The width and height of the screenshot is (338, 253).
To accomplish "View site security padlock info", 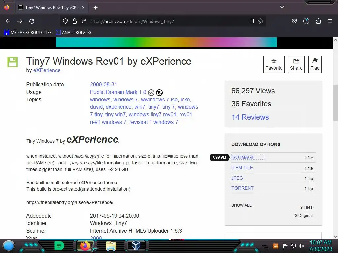I will [75, 21].
